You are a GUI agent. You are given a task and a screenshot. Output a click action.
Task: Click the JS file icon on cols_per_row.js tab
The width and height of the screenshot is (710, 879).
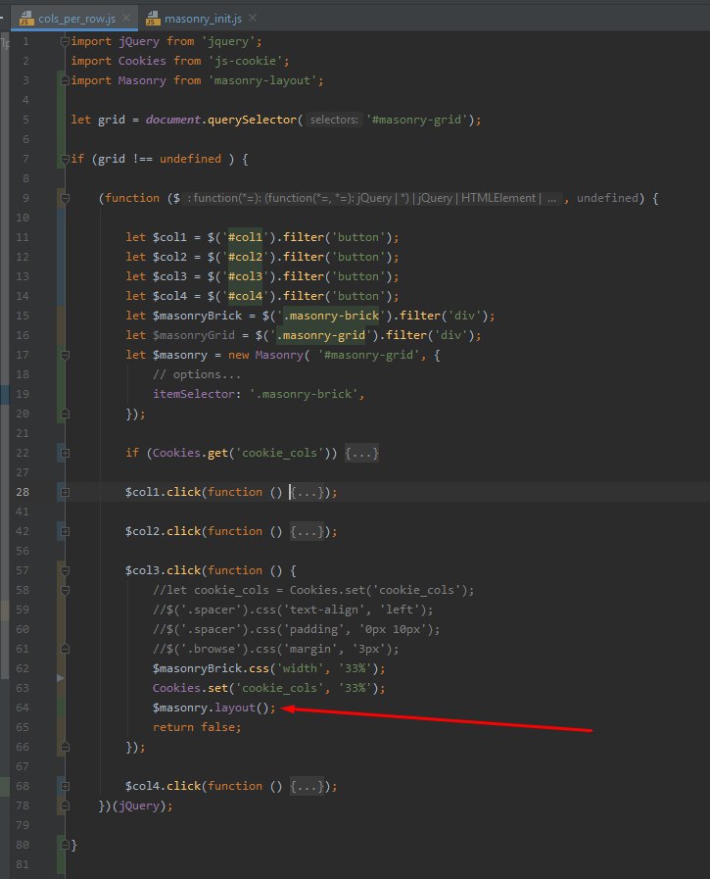26,19
